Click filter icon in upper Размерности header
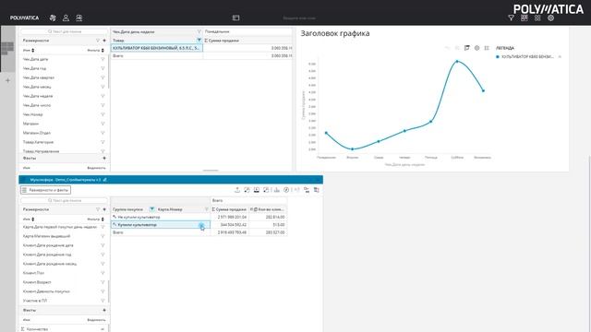591x332 pixels. (98, 41)
